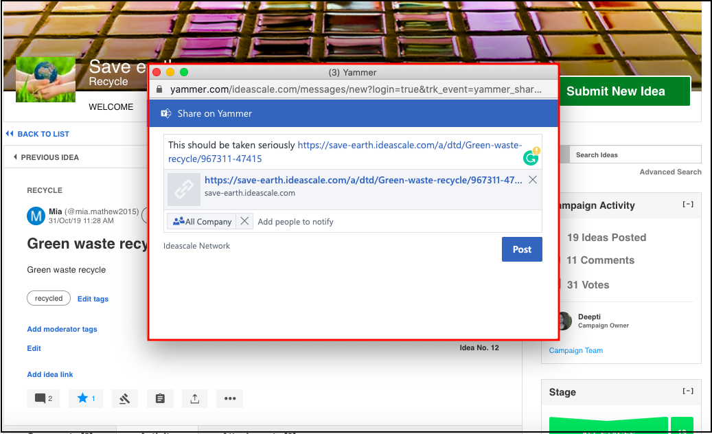
Task: Click Deepti's profile photo
Action: point(565,321)
